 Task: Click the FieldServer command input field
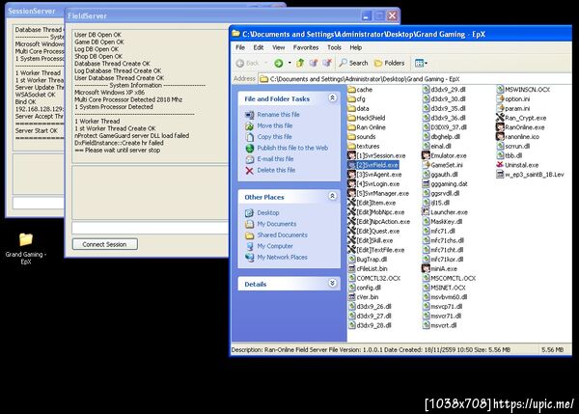pos(151,228)
